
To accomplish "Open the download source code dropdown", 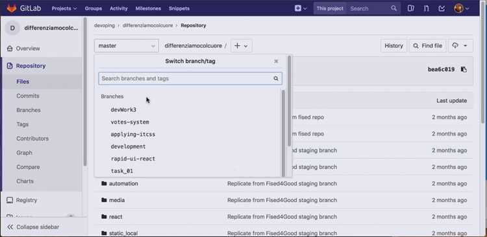I will coord(460,45).
